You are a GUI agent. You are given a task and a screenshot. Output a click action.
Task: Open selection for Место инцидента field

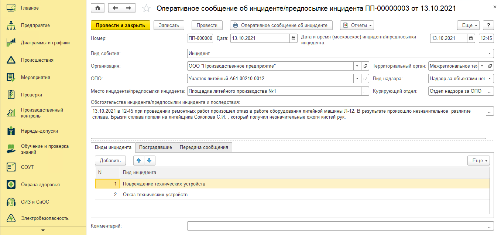[x=365, y=91]
